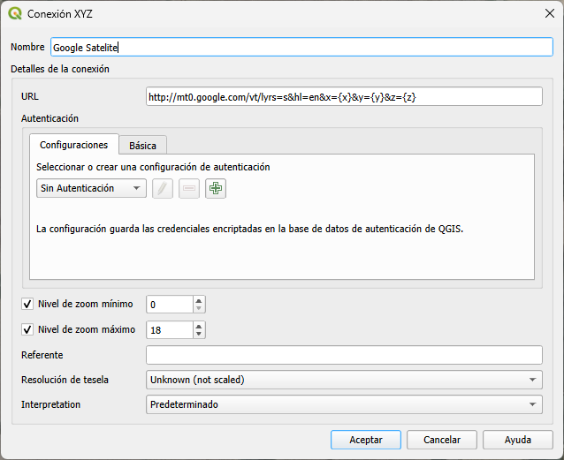Image resolution: width=564 pixels, height=460 pixels.
Task: Click the edit authentication configuration pencil icon
Action: click(x=163, y=188)
